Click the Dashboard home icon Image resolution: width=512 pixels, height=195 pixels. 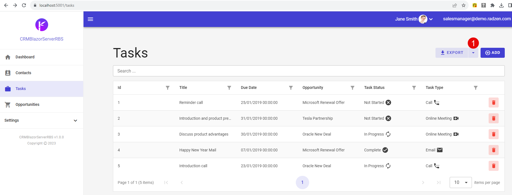pos(8,57)
